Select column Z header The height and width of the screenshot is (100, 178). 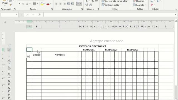tap(166, 27)
